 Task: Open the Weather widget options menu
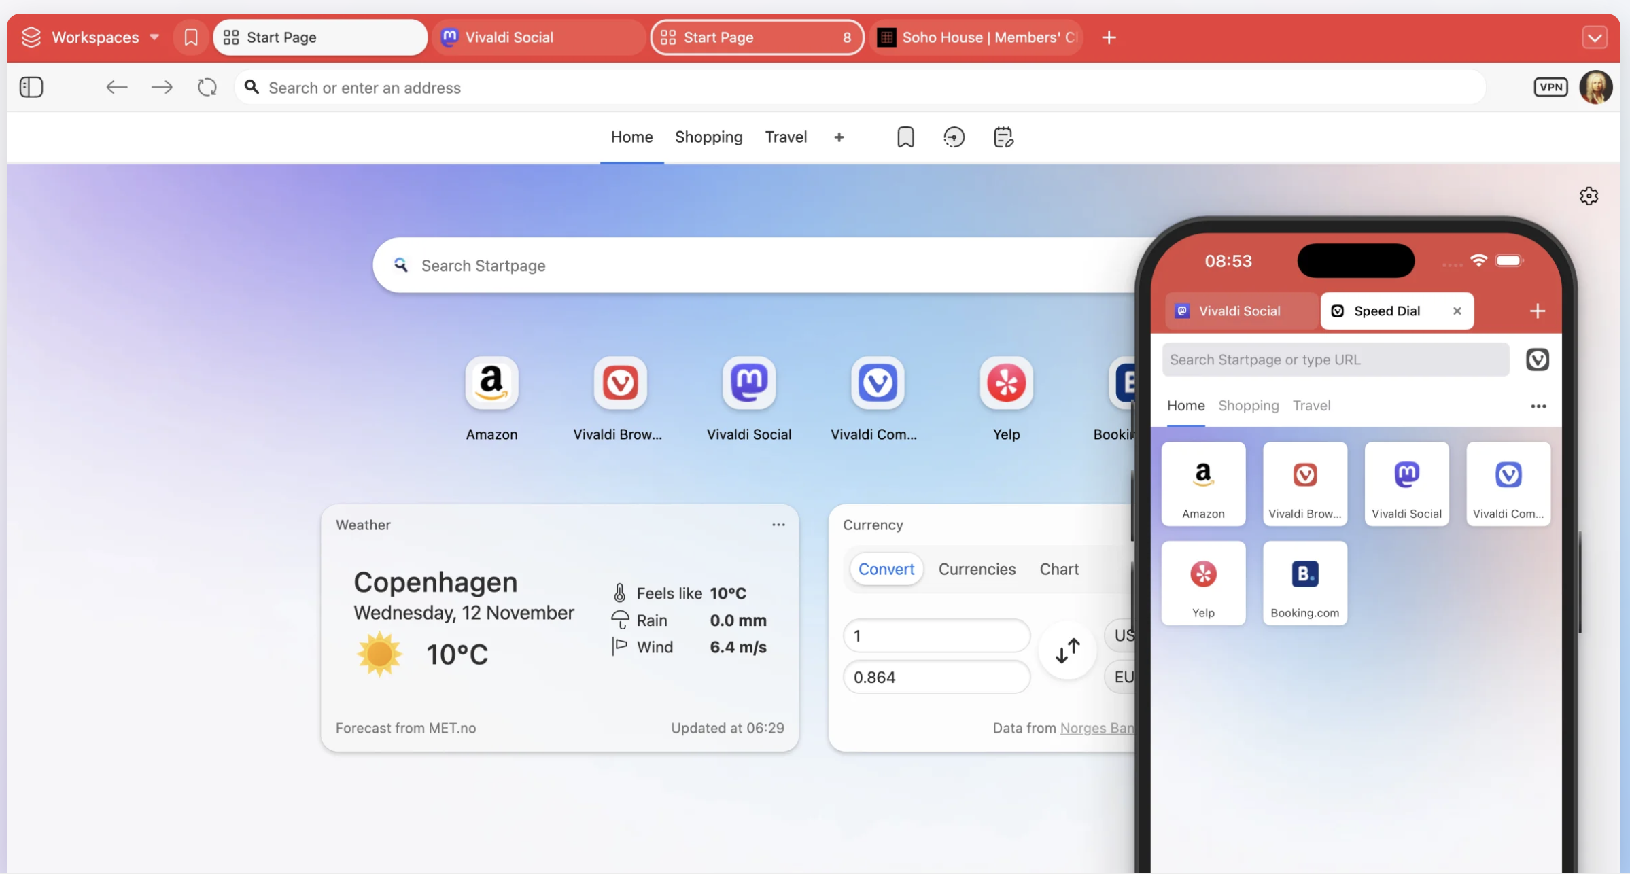click(x=778, y=524)
